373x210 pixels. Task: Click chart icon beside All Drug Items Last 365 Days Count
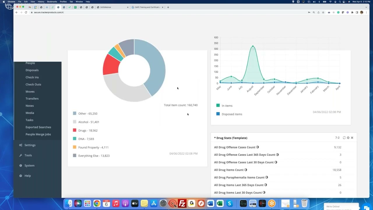click(x=265, y=185)
